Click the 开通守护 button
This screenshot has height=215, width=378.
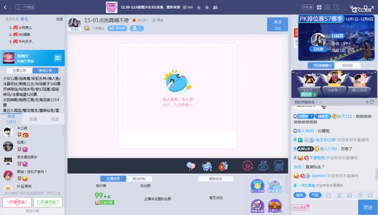coord(48,202)
